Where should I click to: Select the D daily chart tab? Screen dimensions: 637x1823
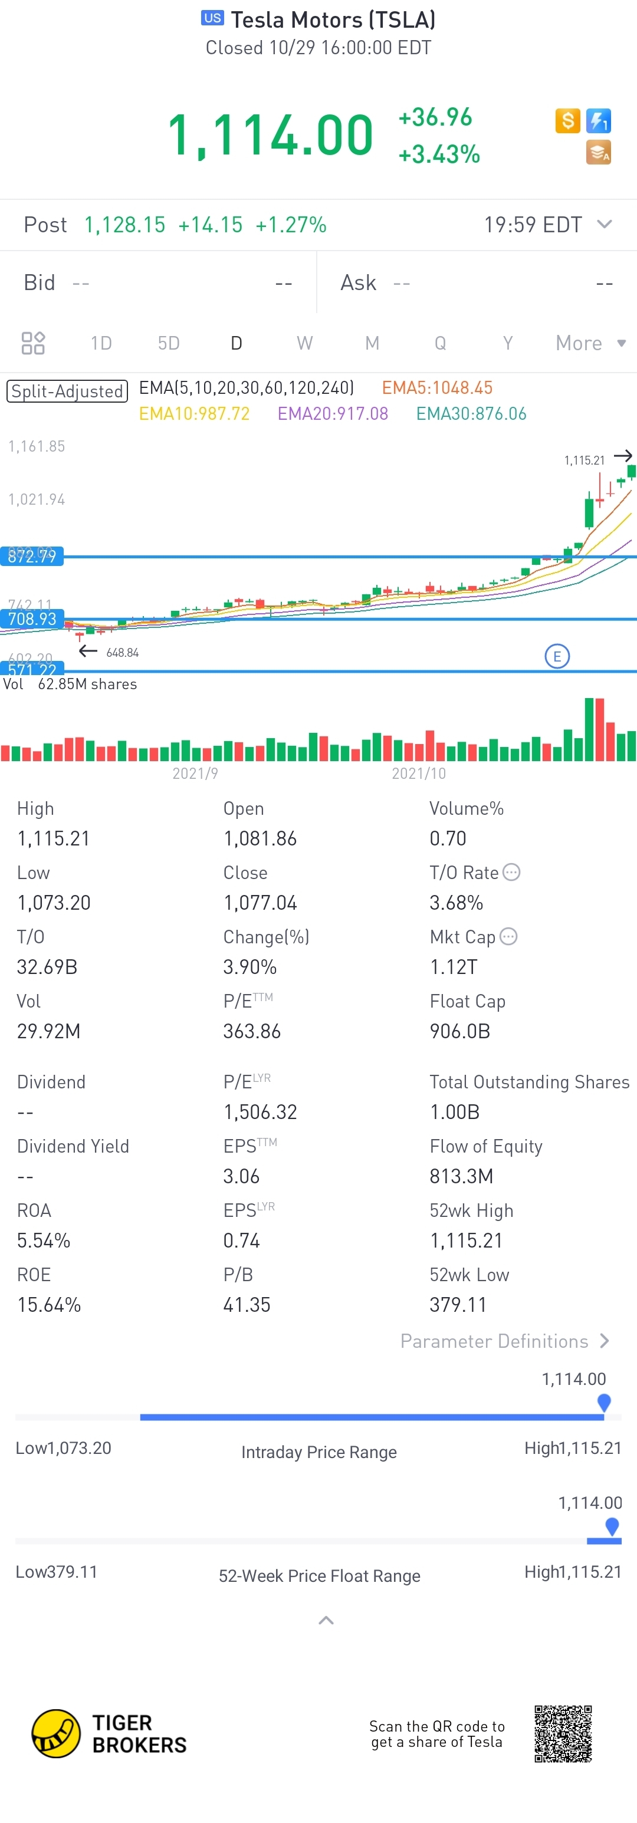tap(237, 343)
